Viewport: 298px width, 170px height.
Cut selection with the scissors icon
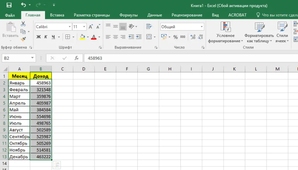coord(23,24)
